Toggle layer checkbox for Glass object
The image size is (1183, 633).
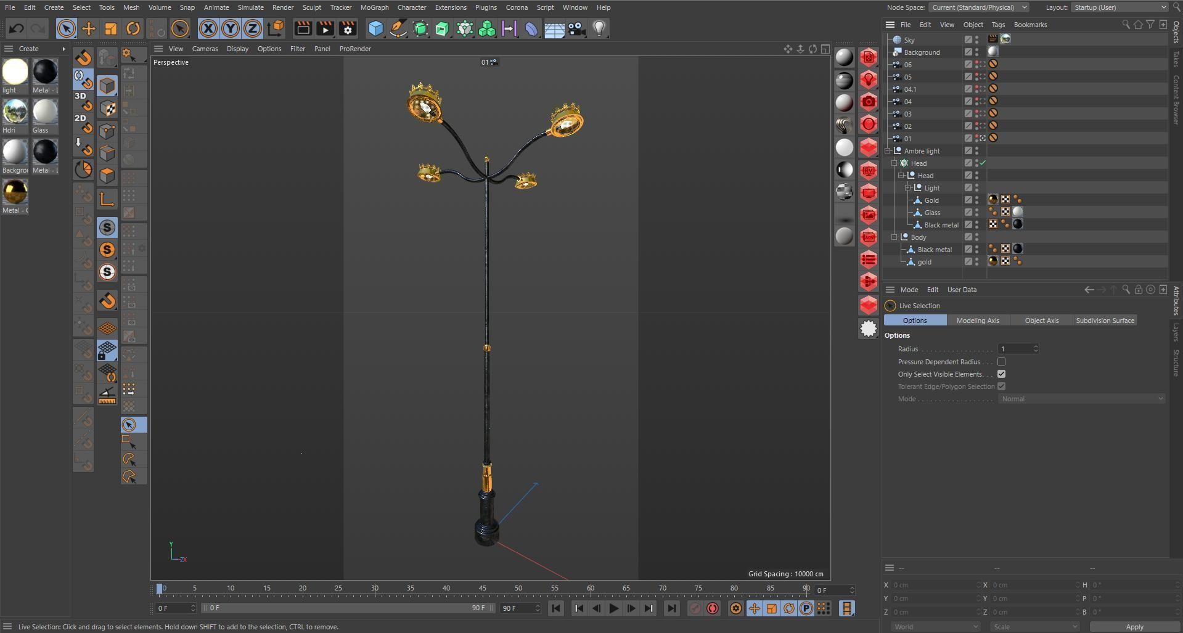pos(968,212)
